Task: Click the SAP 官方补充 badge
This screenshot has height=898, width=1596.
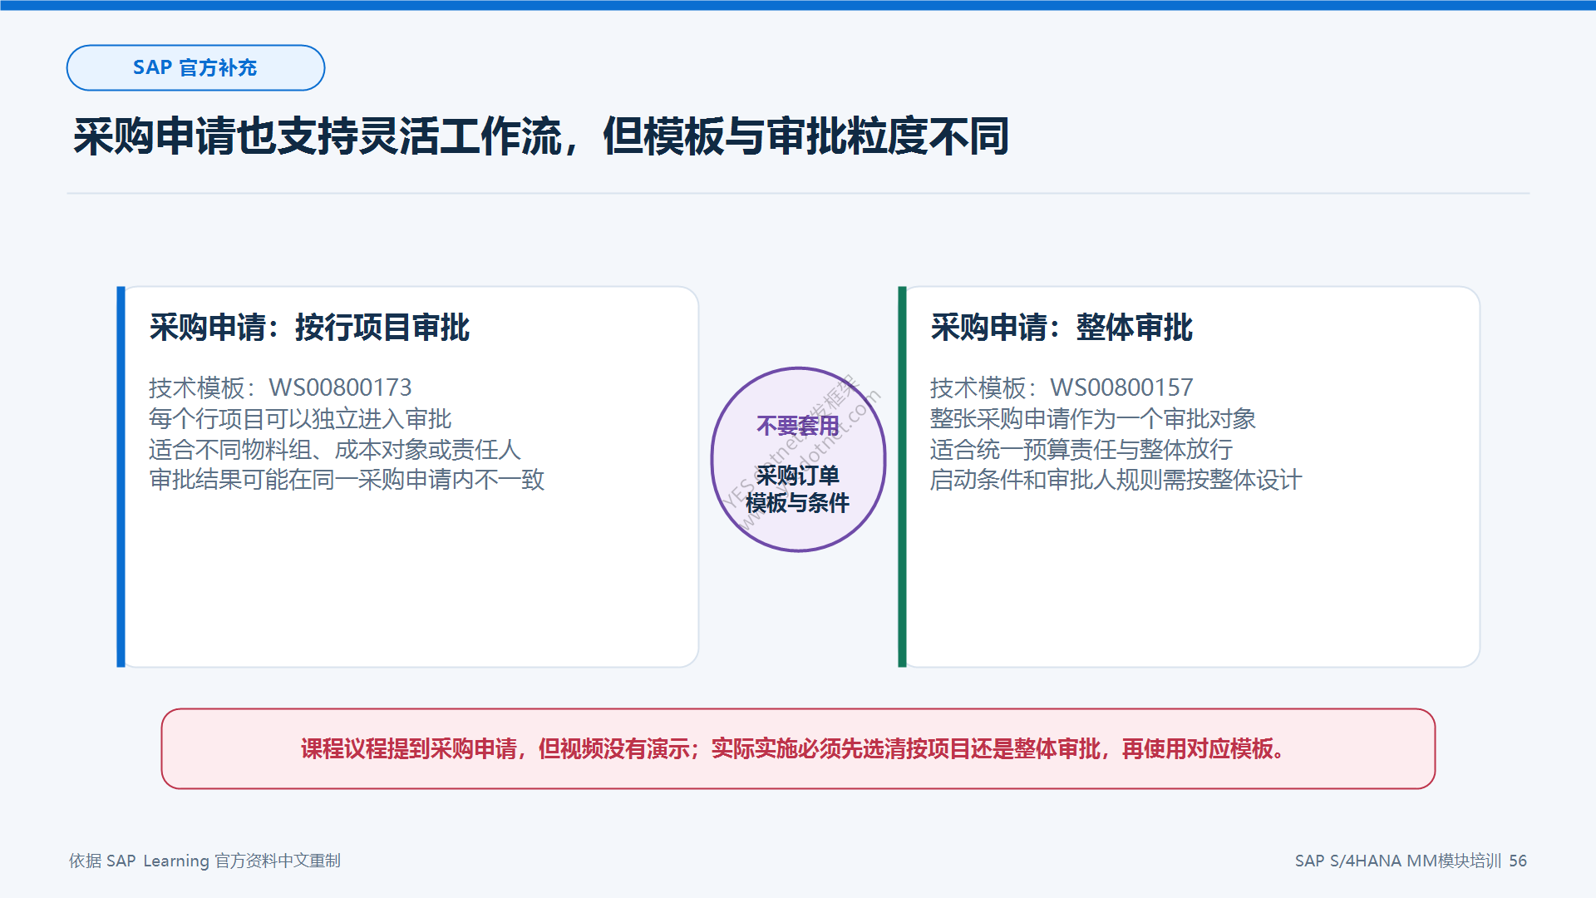Action: (x=195, y=67)
